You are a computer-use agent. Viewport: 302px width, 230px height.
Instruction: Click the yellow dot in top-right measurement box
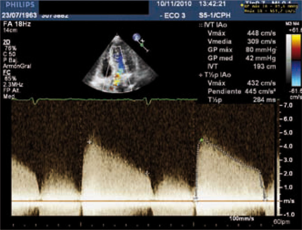tap(241, 5)
